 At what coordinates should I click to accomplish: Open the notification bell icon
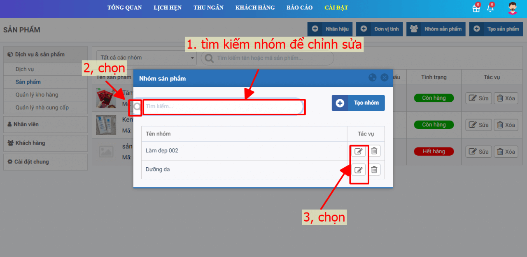490,8
